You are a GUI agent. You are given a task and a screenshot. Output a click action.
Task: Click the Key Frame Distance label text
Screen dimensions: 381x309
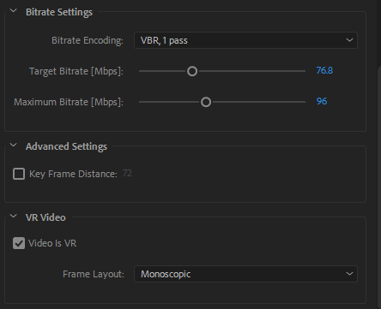73,174
